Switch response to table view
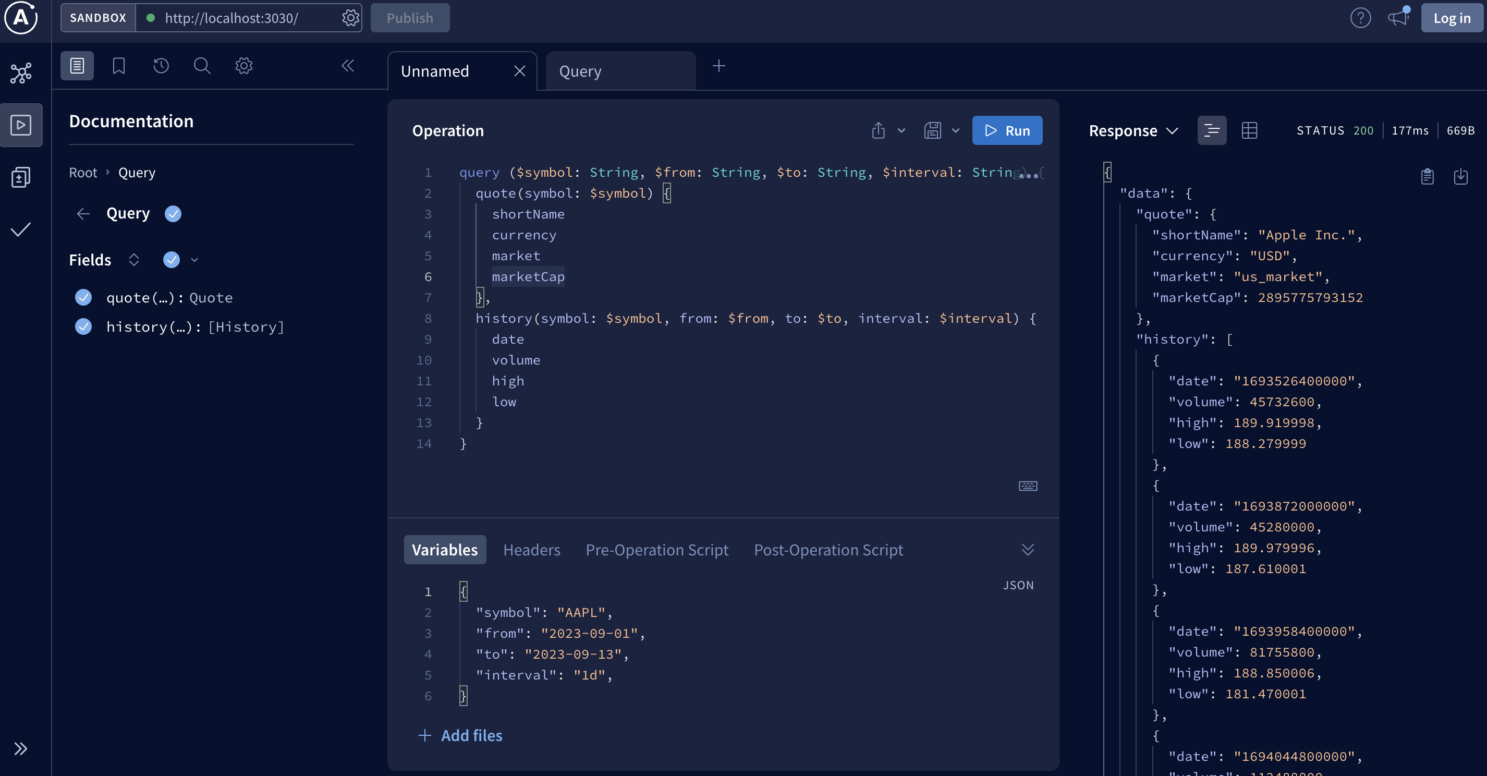This screenshot has width=1487, height=776. (x=1249, y=130)
